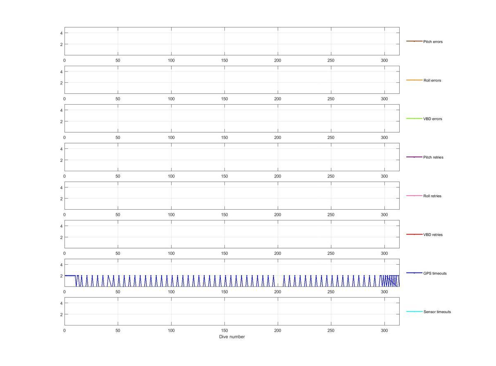496x366 pixels.
Task: Click the Roll errors legend label
Action: pyautogui.click(x=432, y=80)
